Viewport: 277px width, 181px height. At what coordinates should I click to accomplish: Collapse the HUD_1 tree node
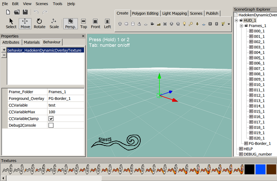(x=237, y=21)
